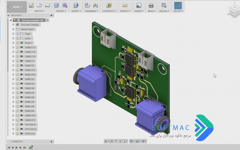240x150 pixels.
Task: Click the Pan hand icon
Action: 116,141
